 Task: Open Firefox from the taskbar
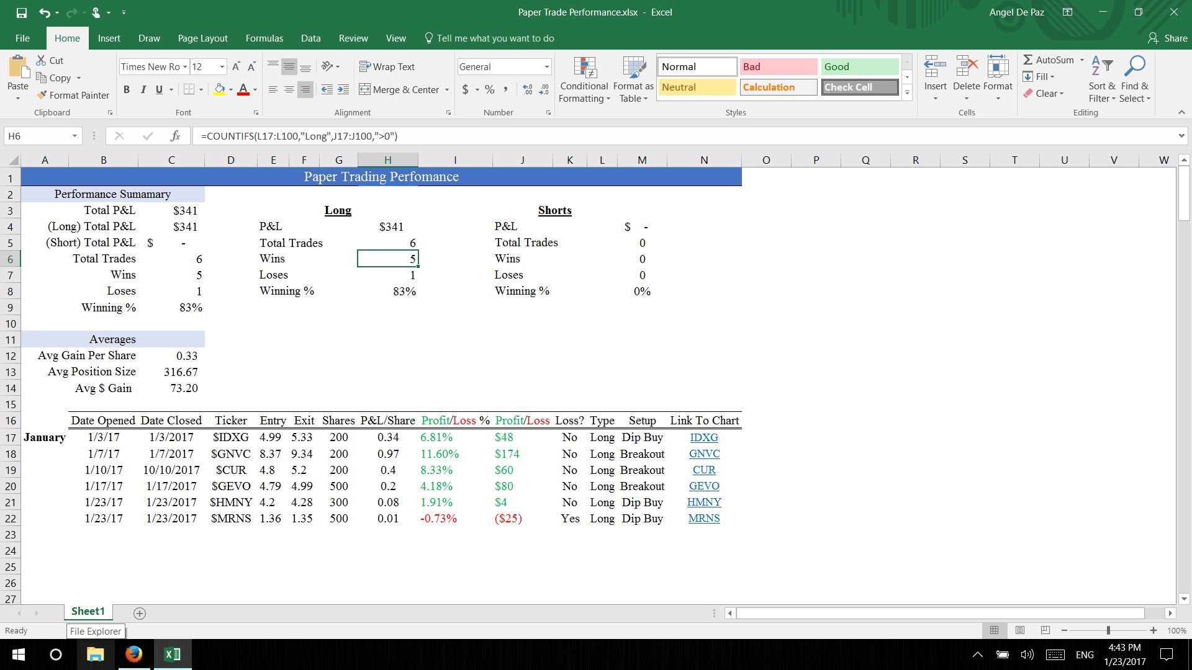pos(133,654)
